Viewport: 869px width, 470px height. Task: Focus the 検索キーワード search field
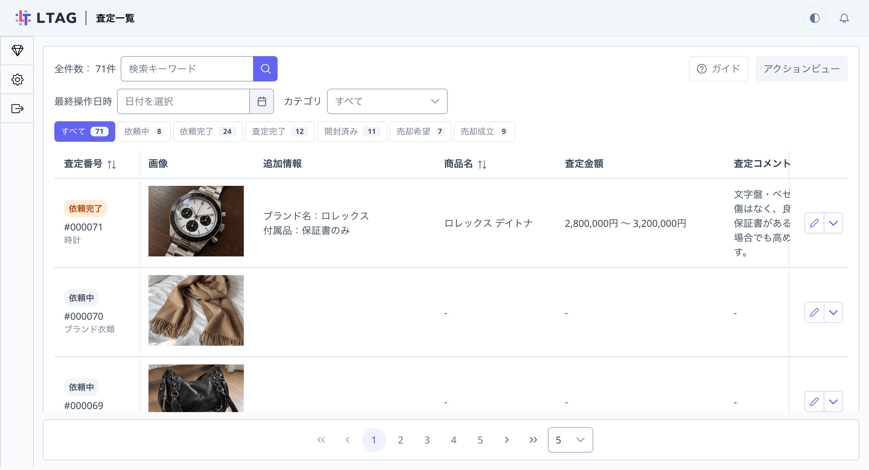187,69
